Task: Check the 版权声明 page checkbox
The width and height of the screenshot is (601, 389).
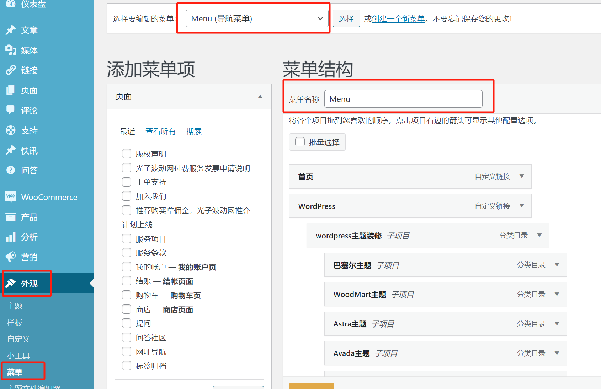Action: point(127,153)
